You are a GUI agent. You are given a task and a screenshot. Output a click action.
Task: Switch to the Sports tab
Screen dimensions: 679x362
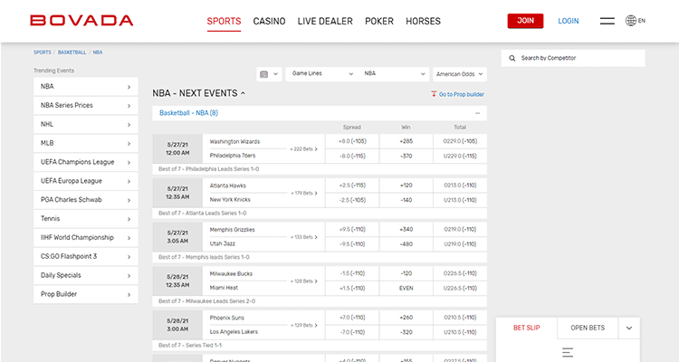(x=224, y=21)
